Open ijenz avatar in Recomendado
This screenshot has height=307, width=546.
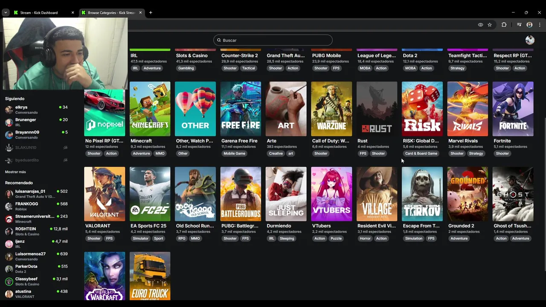[x=9, y=244]
